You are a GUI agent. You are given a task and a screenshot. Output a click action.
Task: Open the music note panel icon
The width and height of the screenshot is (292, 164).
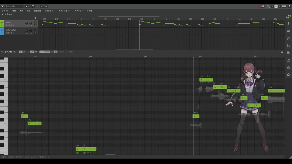click(x=288, y=38)
